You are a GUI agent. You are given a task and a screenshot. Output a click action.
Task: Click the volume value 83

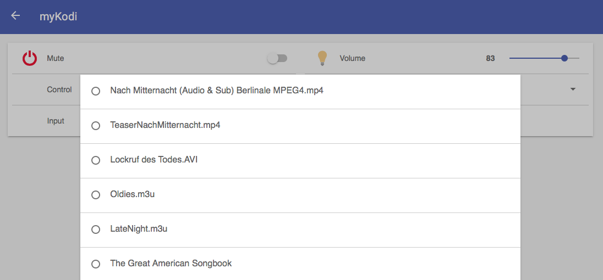[x=490, y=58]
